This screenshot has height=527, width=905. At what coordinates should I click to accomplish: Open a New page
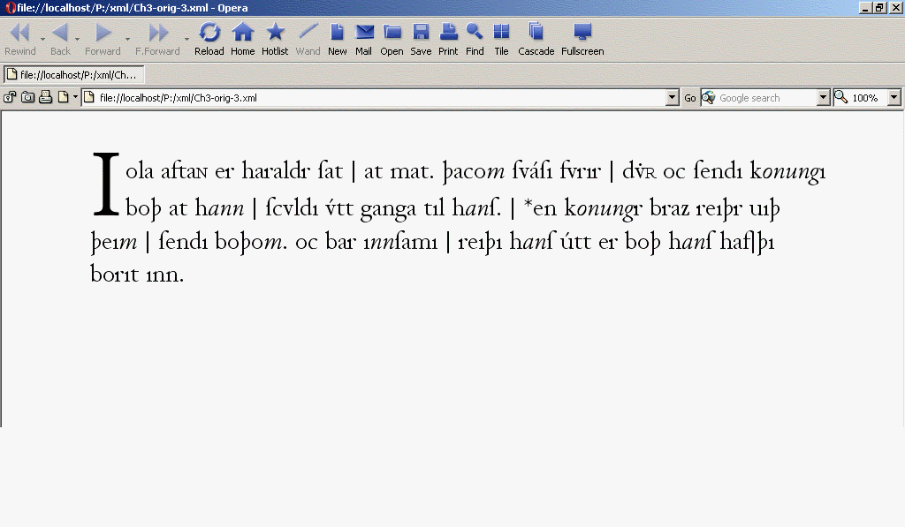click(337, 40)
